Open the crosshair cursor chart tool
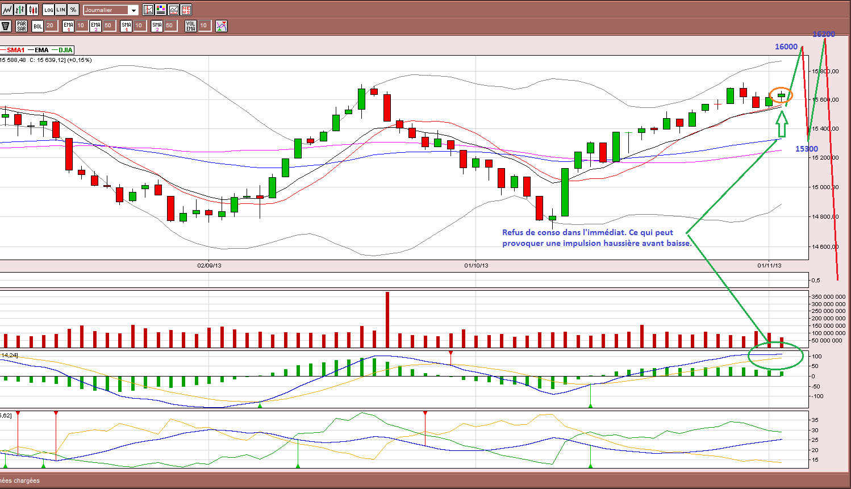Viewport: 851px width, 489px height. point(148,10)
